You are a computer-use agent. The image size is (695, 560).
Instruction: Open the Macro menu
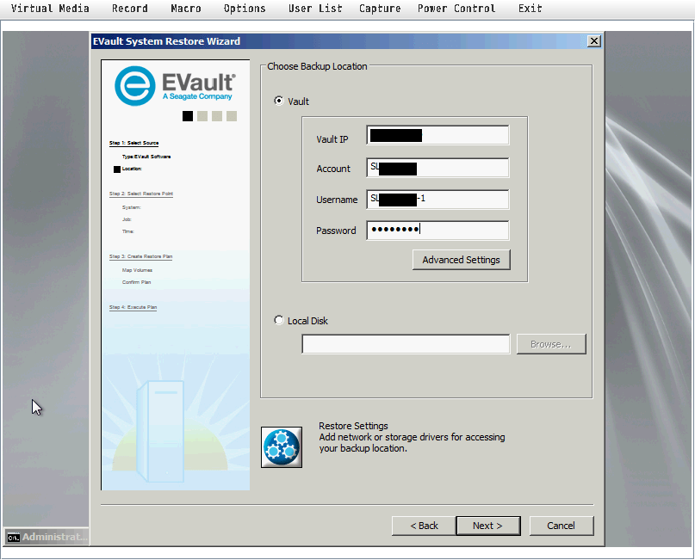pyautogui.click(x=186, y=9)
